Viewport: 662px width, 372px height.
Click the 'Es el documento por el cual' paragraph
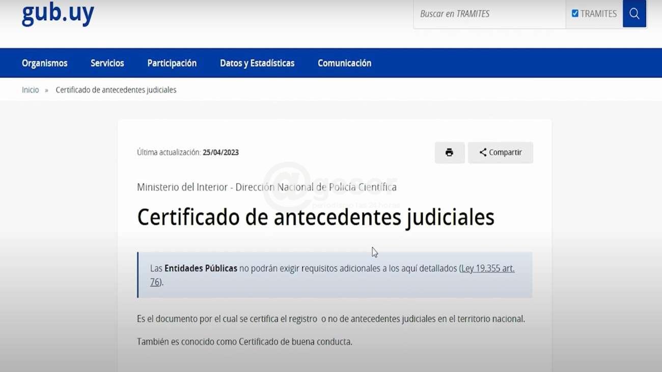330,319
